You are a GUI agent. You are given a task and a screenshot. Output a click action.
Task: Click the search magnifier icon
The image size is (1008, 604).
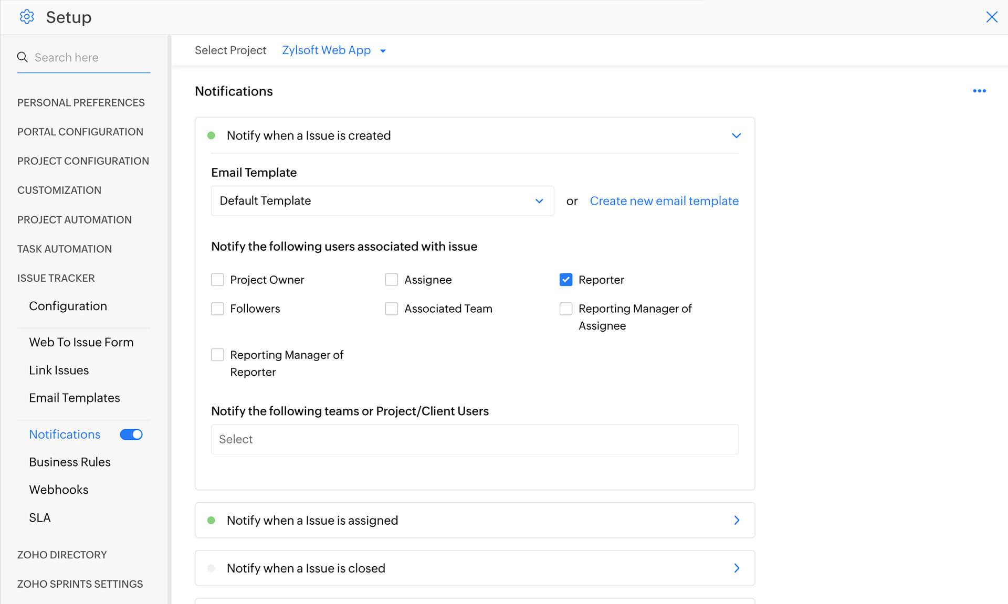pyautogui.click(x=22, y=57)
